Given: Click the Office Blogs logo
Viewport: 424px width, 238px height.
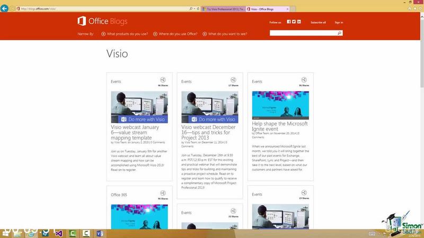Looking at the screenshot, I should pos(102,21).
